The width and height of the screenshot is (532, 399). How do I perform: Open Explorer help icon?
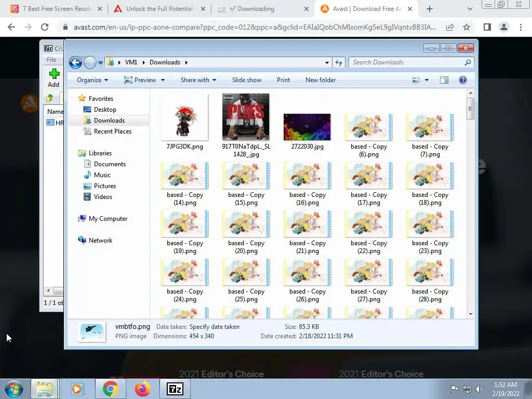[x=463, y=80]
